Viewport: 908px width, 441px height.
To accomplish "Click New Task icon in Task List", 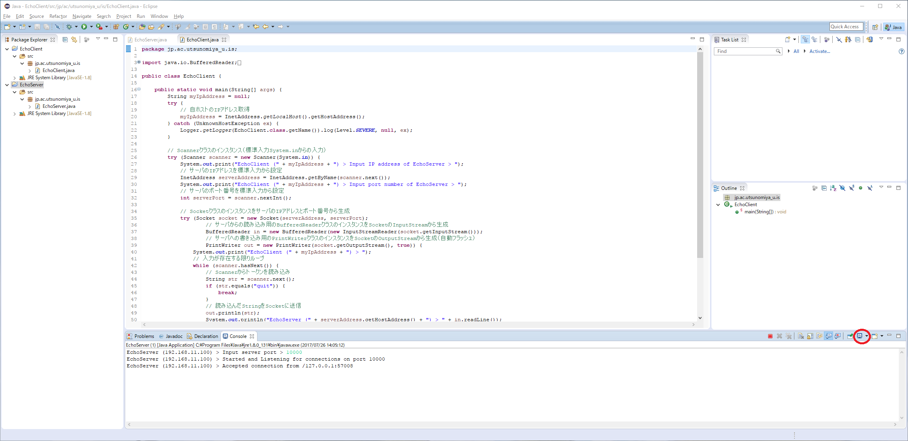I will pyautogui.click(x=788, y=39).
